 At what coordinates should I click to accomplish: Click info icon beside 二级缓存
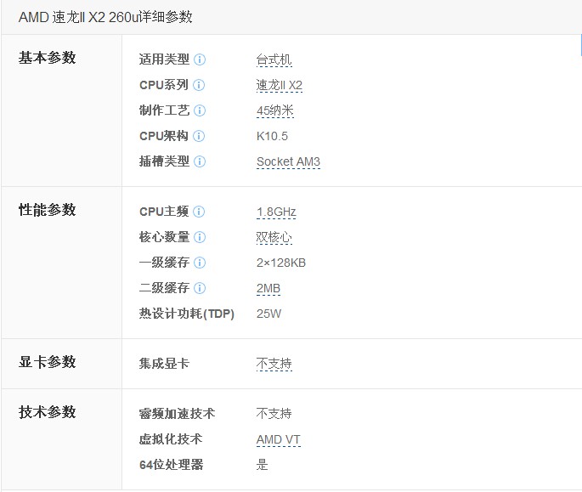point(200,288)
